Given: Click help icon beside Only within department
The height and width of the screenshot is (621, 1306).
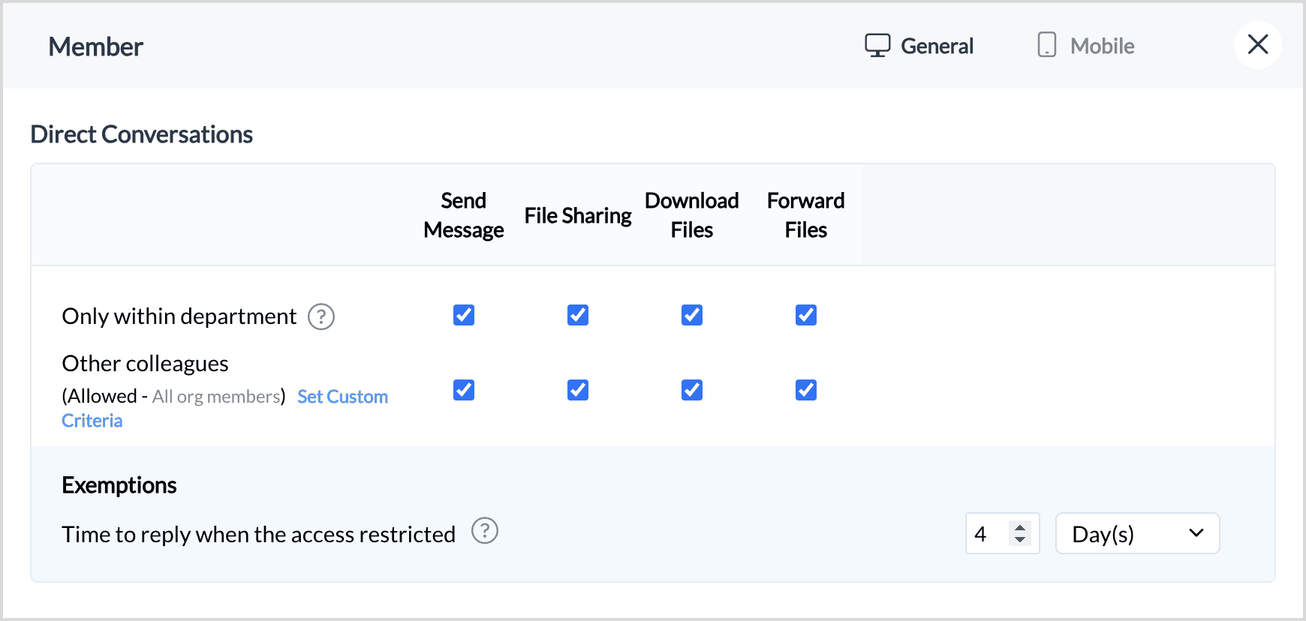Looking at the screenshot, I should (321, 316).
